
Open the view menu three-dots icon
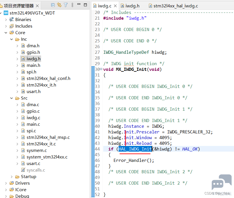click(x=72, y=5)
